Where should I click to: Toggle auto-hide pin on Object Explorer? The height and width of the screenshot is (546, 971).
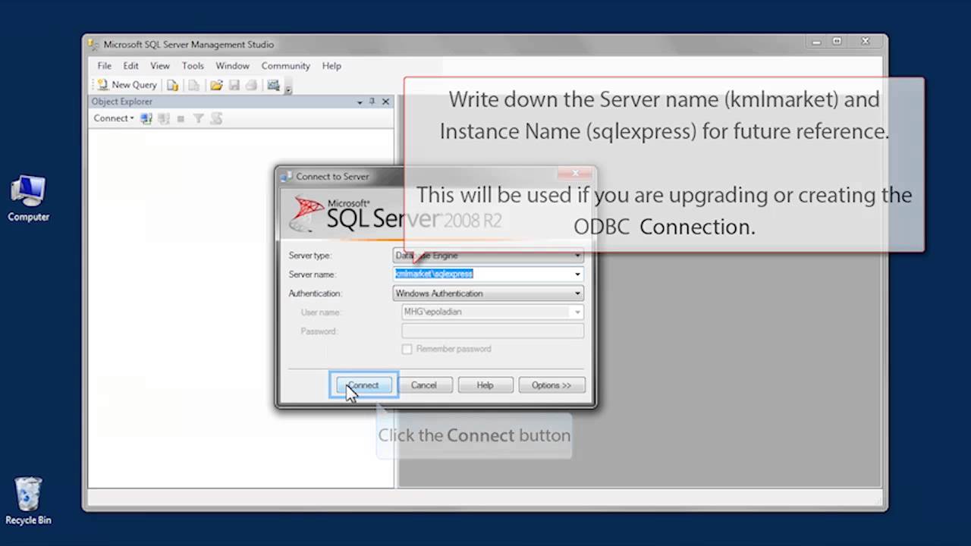coord(372,102)
